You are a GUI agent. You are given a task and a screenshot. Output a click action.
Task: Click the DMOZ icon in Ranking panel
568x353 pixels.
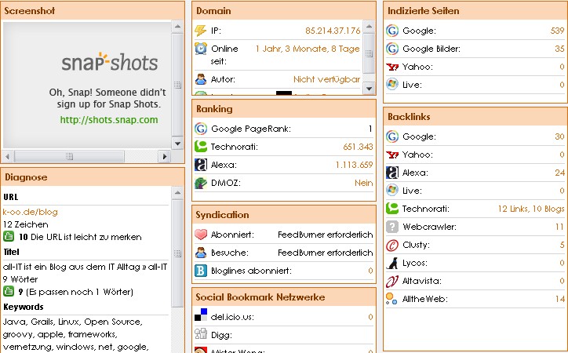201,183
